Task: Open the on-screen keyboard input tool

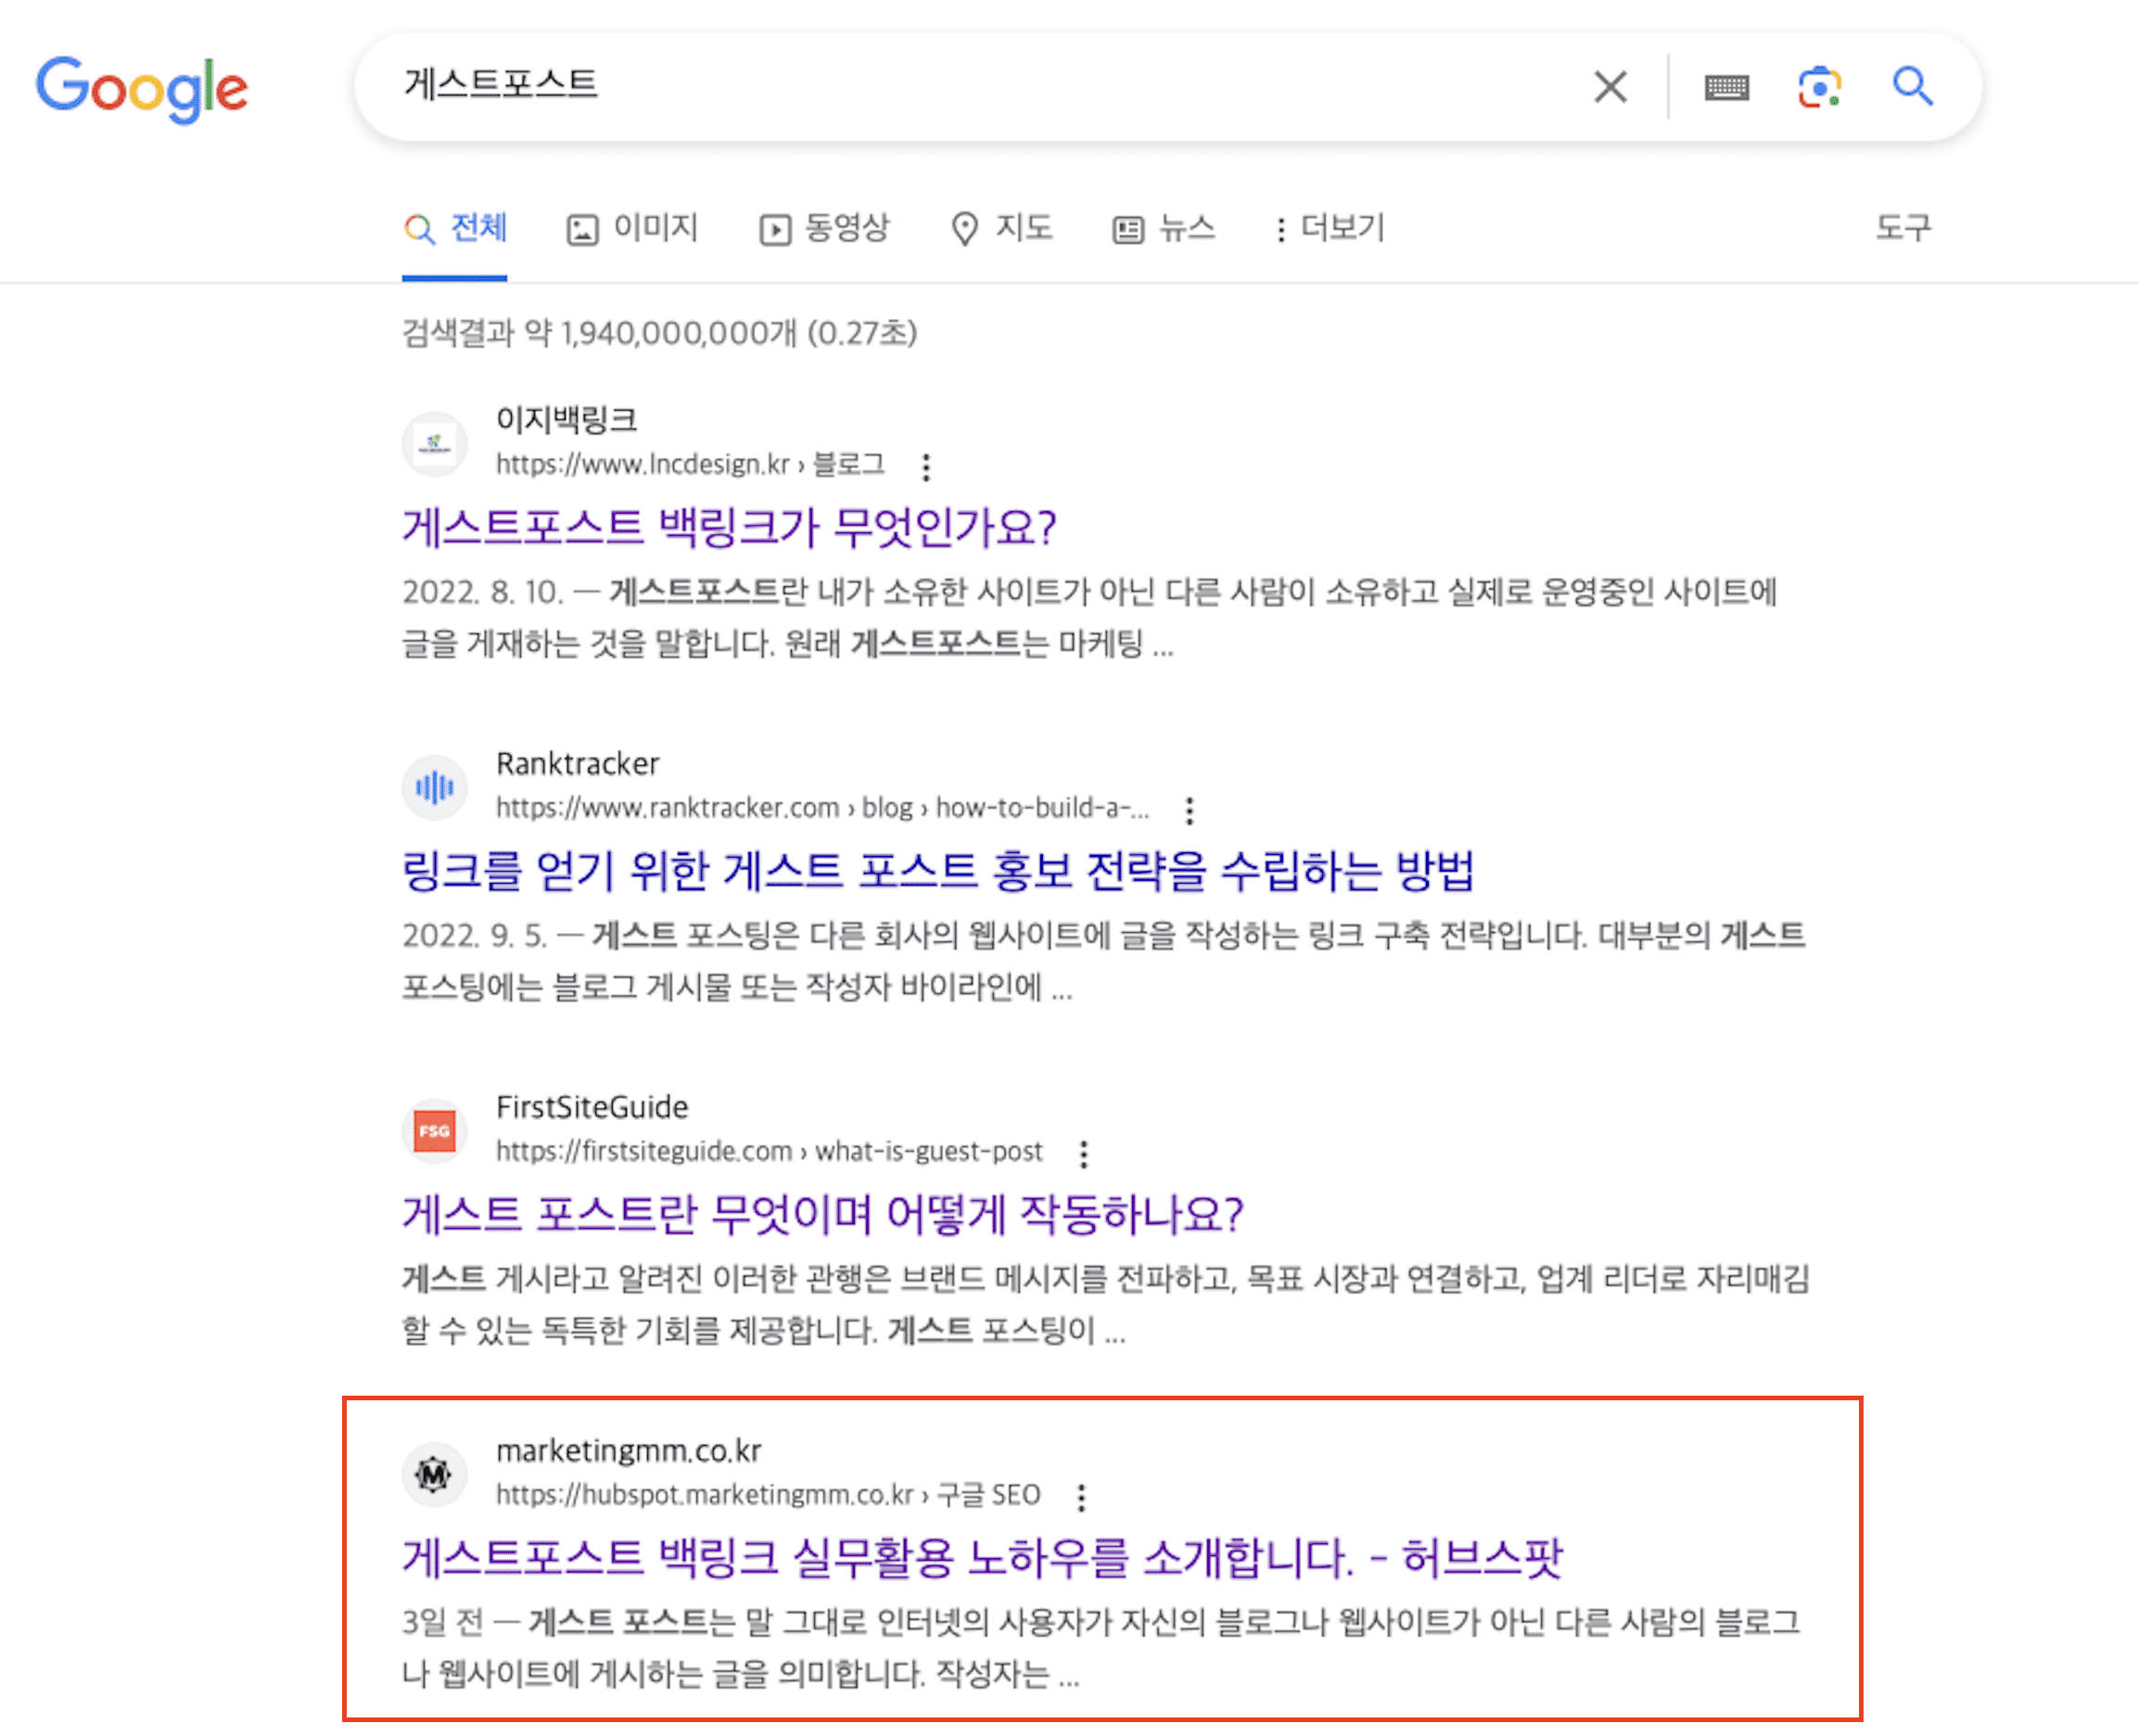Action: click(x=1726, y=88)
